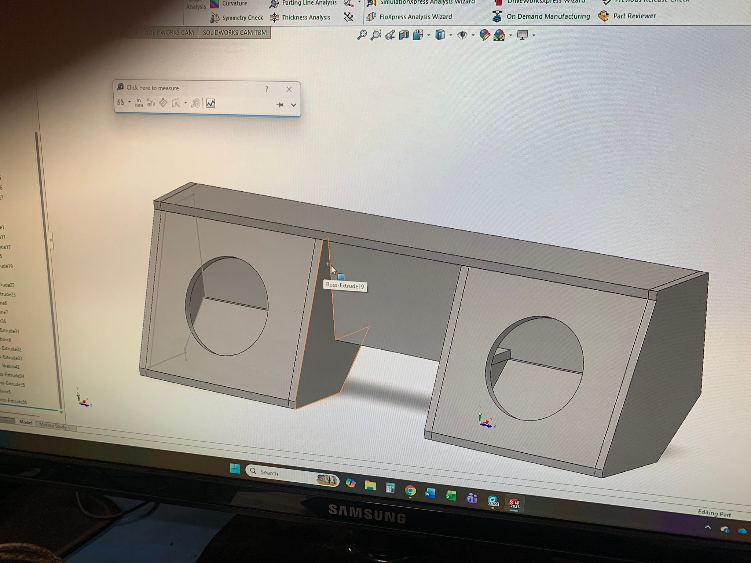
Task: Expand Hide/Show Items dropdown arrow
Action: pos(473,36)
